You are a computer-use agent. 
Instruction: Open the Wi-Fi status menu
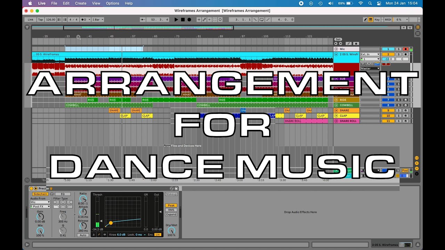tap(361, 3)
